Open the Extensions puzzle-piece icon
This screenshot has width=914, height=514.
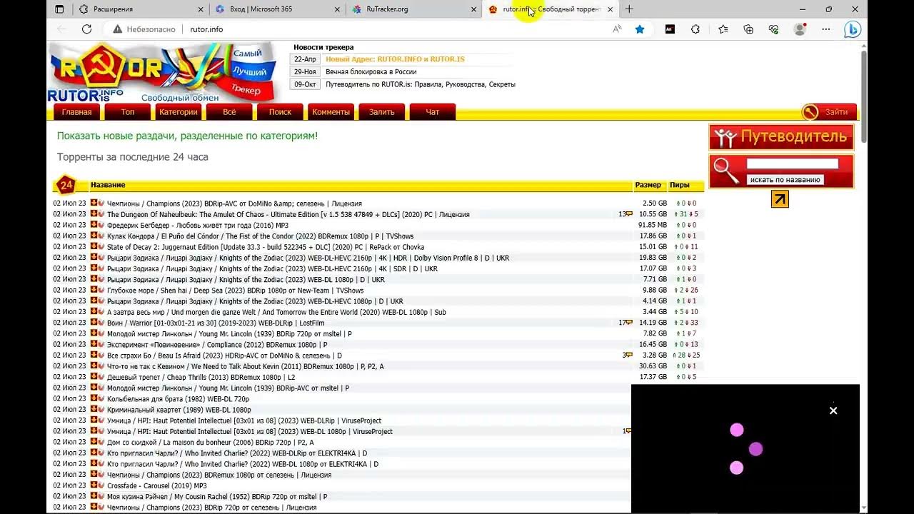[695, 29]
